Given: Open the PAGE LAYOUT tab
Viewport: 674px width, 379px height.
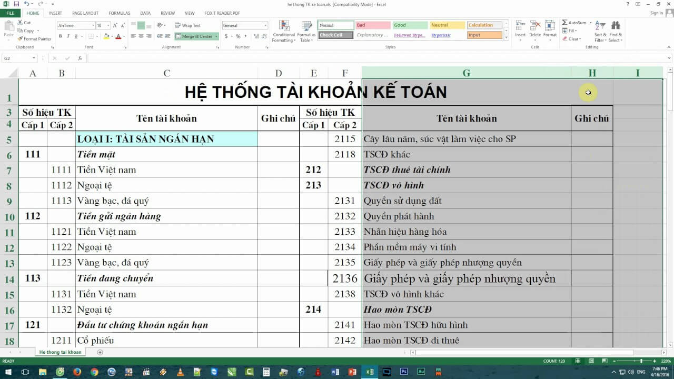Looking at the screenshot, I should click(x=86, y=13).
